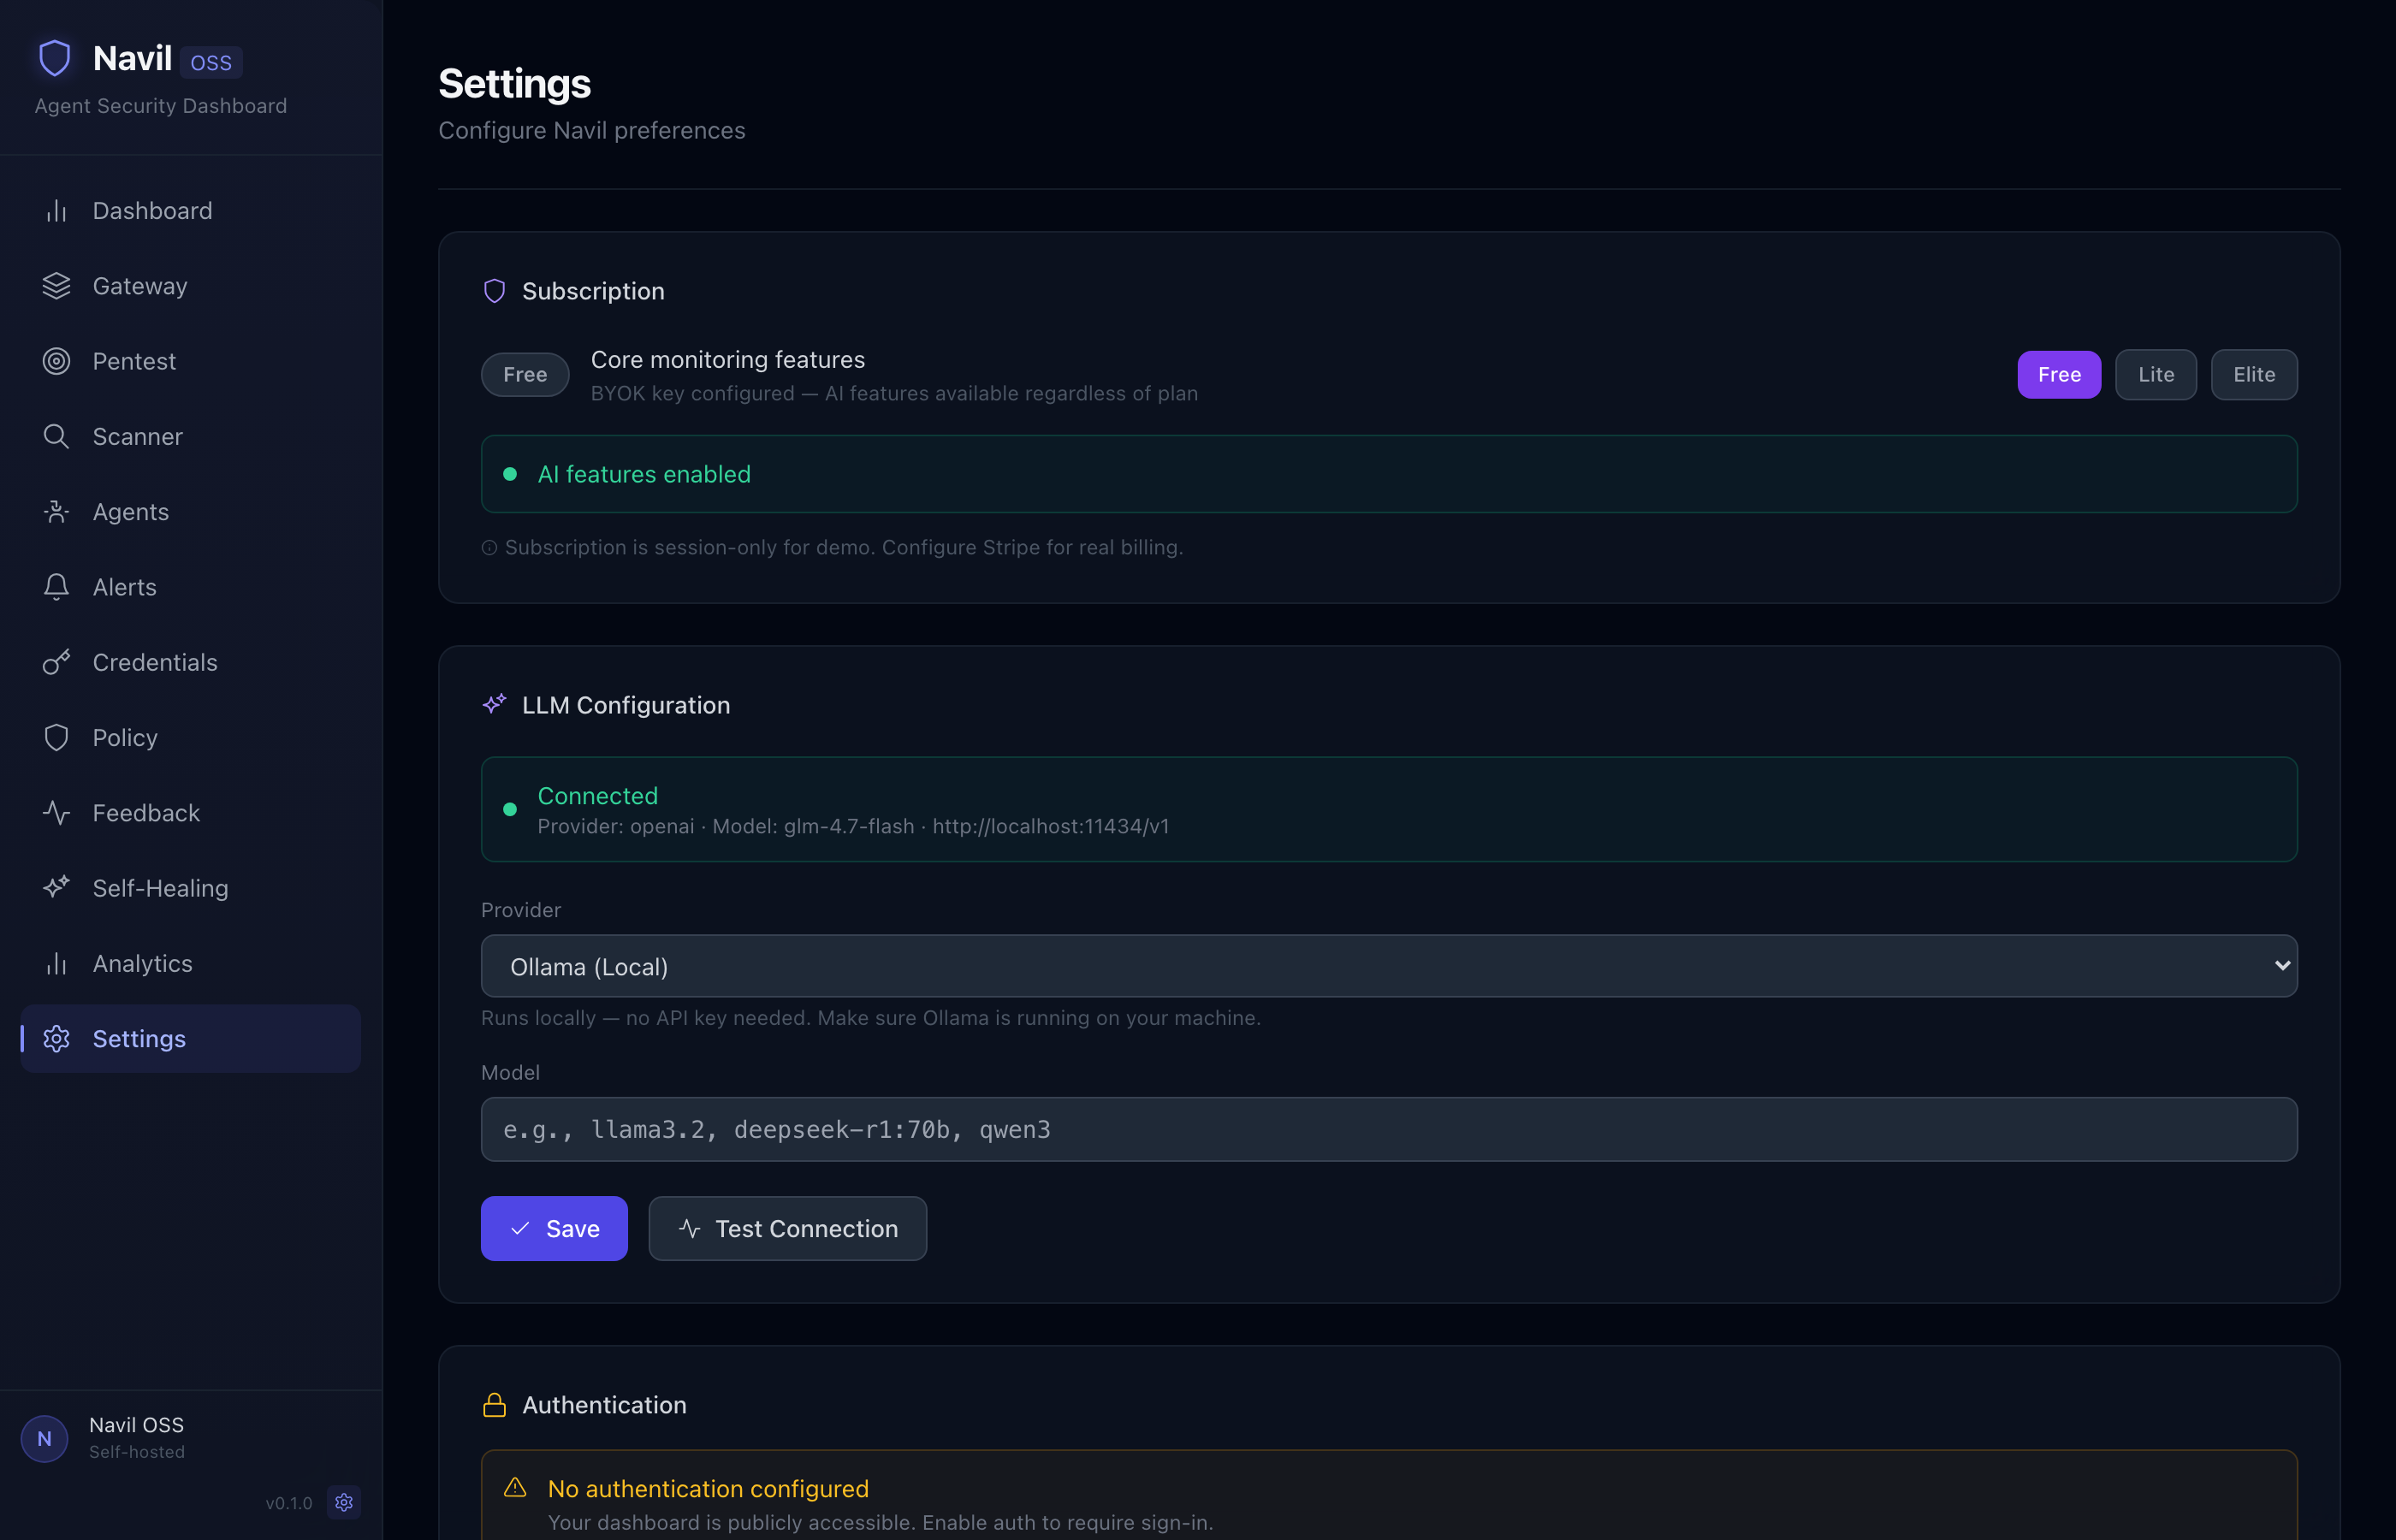Switch subscription plan to Elite

(x=2253, y=374)
